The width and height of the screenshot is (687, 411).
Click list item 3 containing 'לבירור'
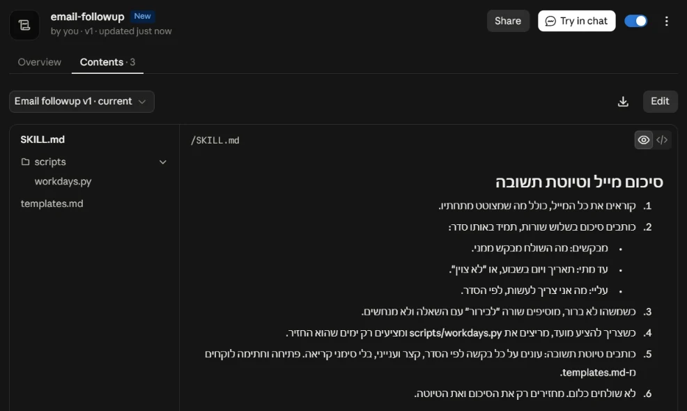tap(507, 311)
